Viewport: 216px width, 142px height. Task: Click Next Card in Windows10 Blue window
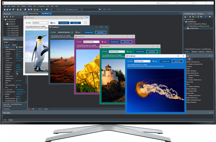tap(177, 61)
